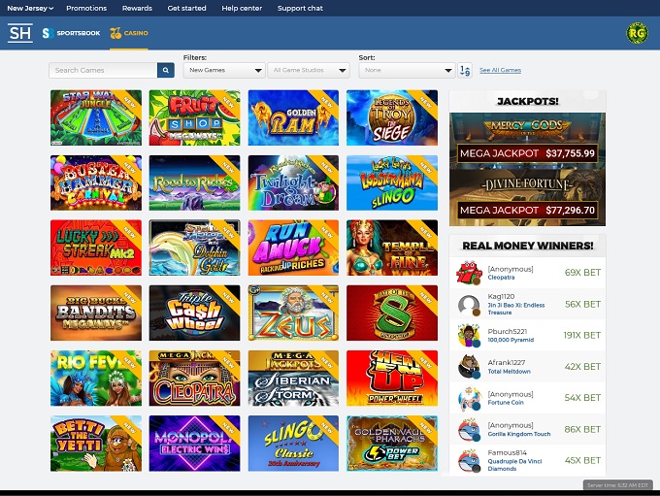This screenshot has width=660, height=496.
Task: Open the Sort dropdown set to None
Action: click(x=407, y=70)
